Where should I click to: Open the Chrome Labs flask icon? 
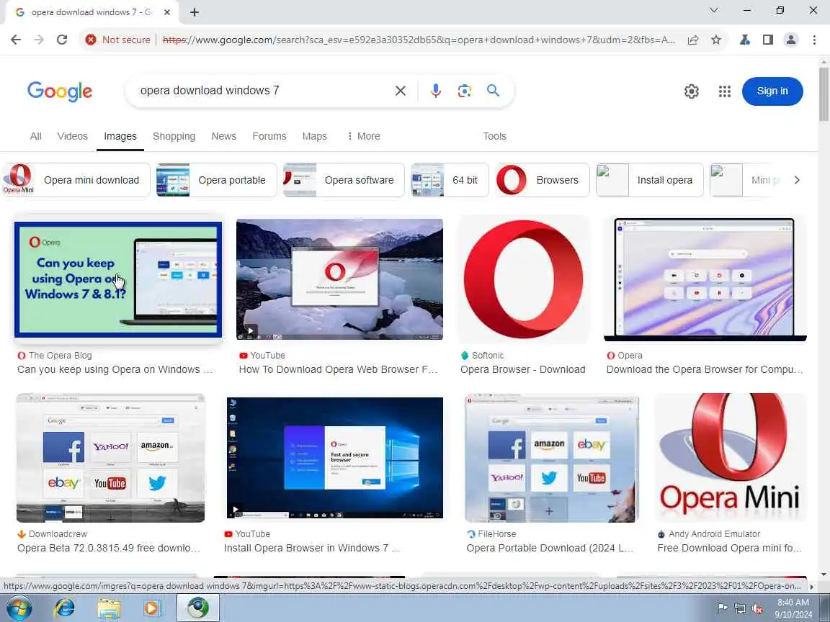[745, 40]
